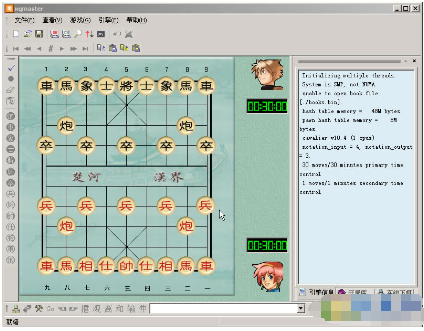Open the magnifying glass search tool
The image size is (424, 331).
(78, 34)
